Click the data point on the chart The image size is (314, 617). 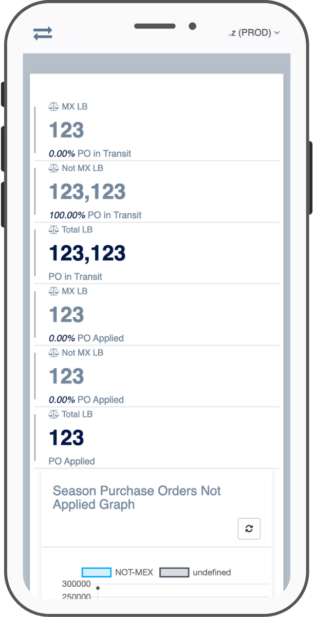pos(98,588)
